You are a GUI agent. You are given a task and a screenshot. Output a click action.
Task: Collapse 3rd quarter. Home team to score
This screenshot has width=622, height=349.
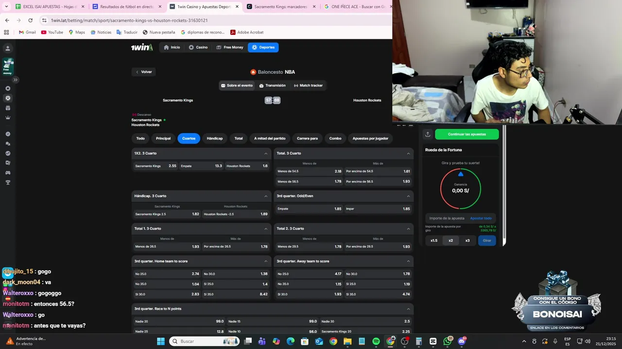pyautogui.click(x=266, y=261)
